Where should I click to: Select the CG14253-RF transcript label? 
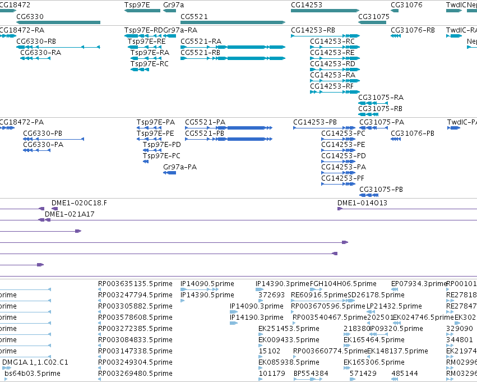pos(332,86)
